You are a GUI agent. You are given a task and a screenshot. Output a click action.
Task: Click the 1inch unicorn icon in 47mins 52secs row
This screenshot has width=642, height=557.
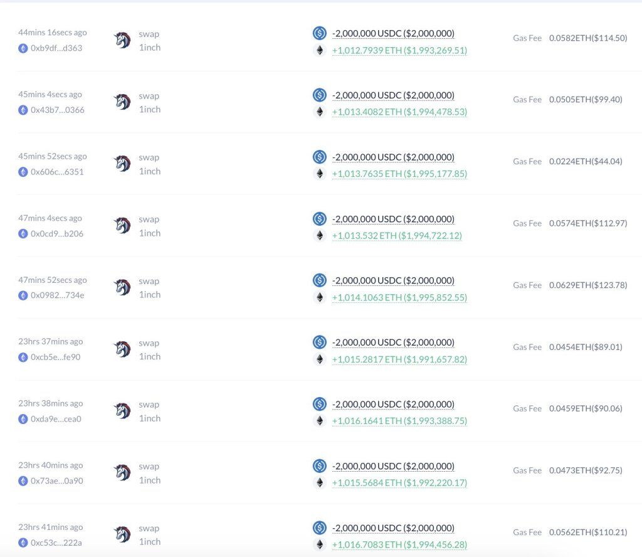[122, 287]
